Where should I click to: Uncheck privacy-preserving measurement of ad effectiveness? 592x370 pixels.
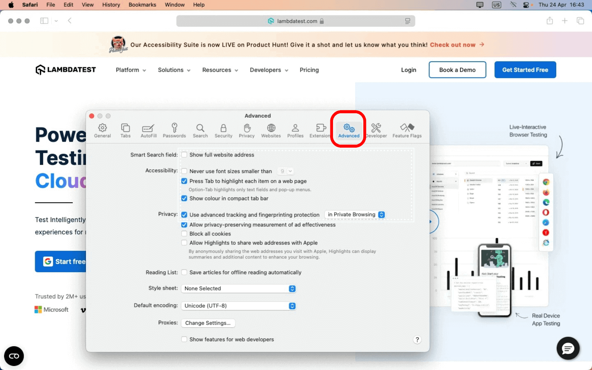click(x=184, y=225)
